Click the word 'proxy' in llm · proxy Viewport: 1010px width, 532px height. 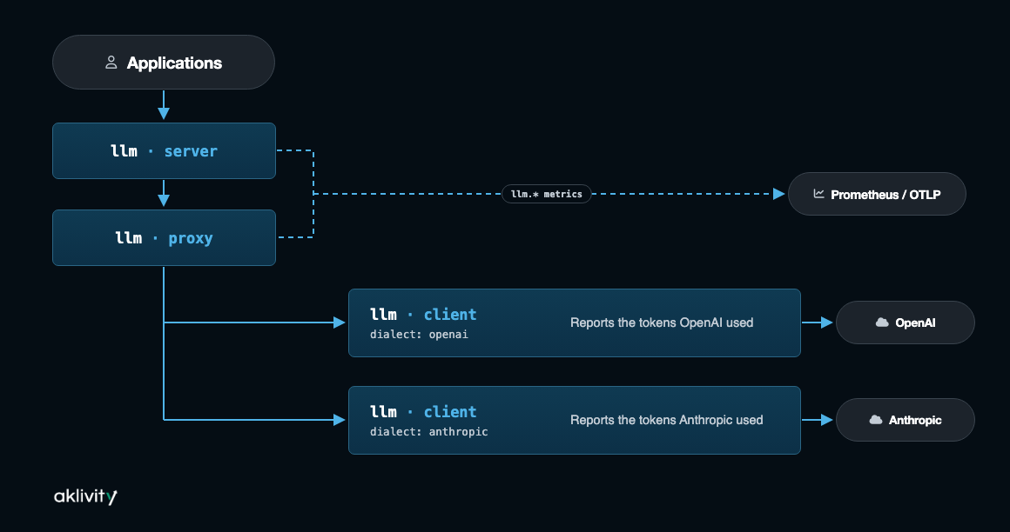click(x=191, y=238)
